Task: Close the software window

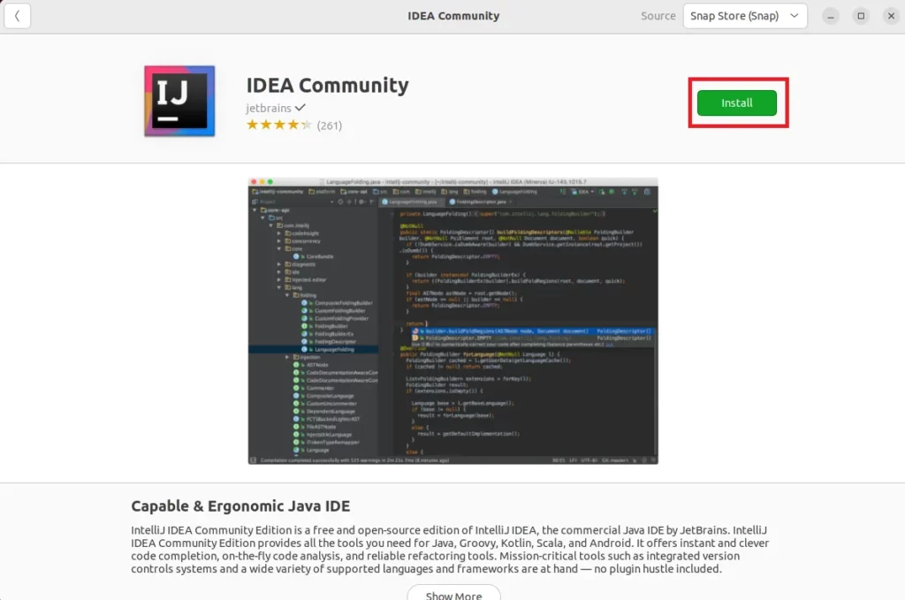Action: tap(891, 16)
